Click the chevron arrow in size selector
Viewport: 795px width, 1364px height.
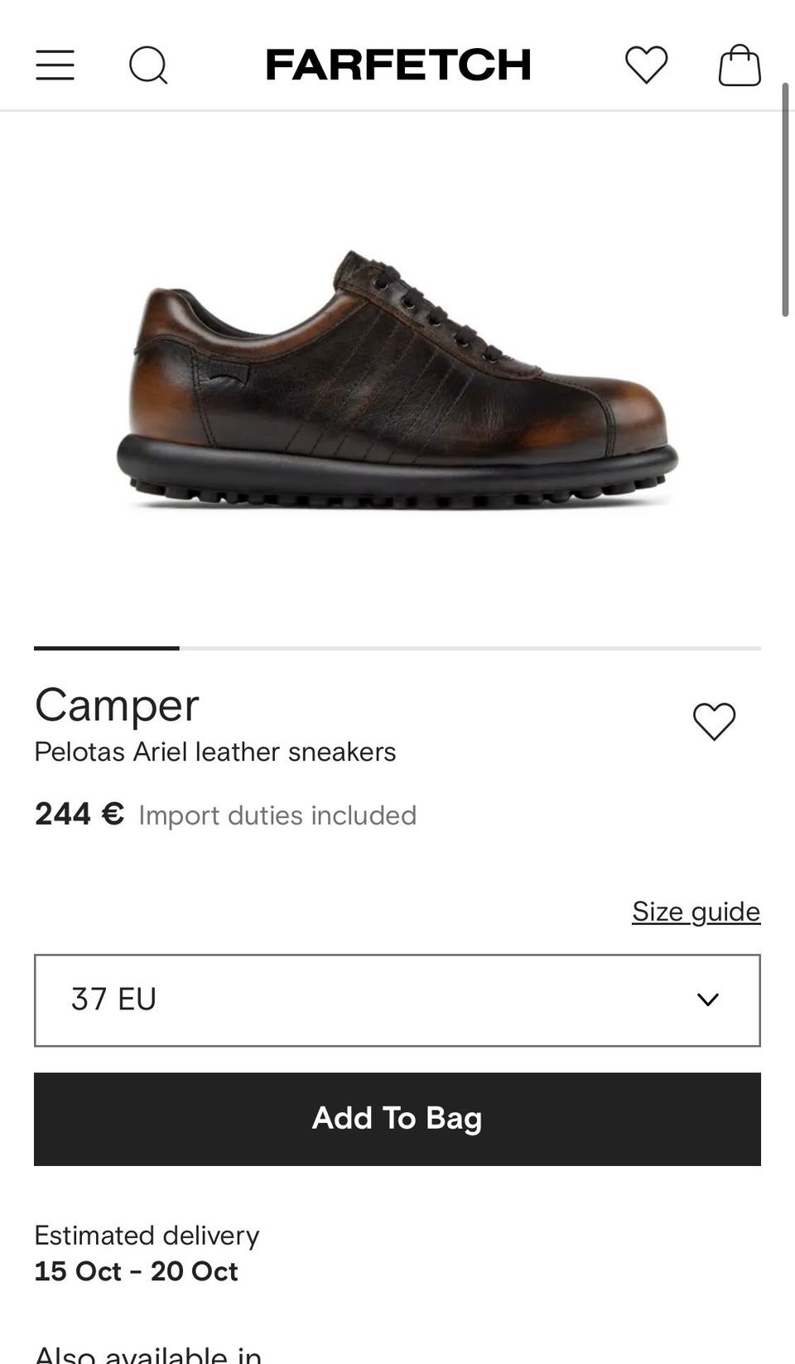tap(708, 999)
